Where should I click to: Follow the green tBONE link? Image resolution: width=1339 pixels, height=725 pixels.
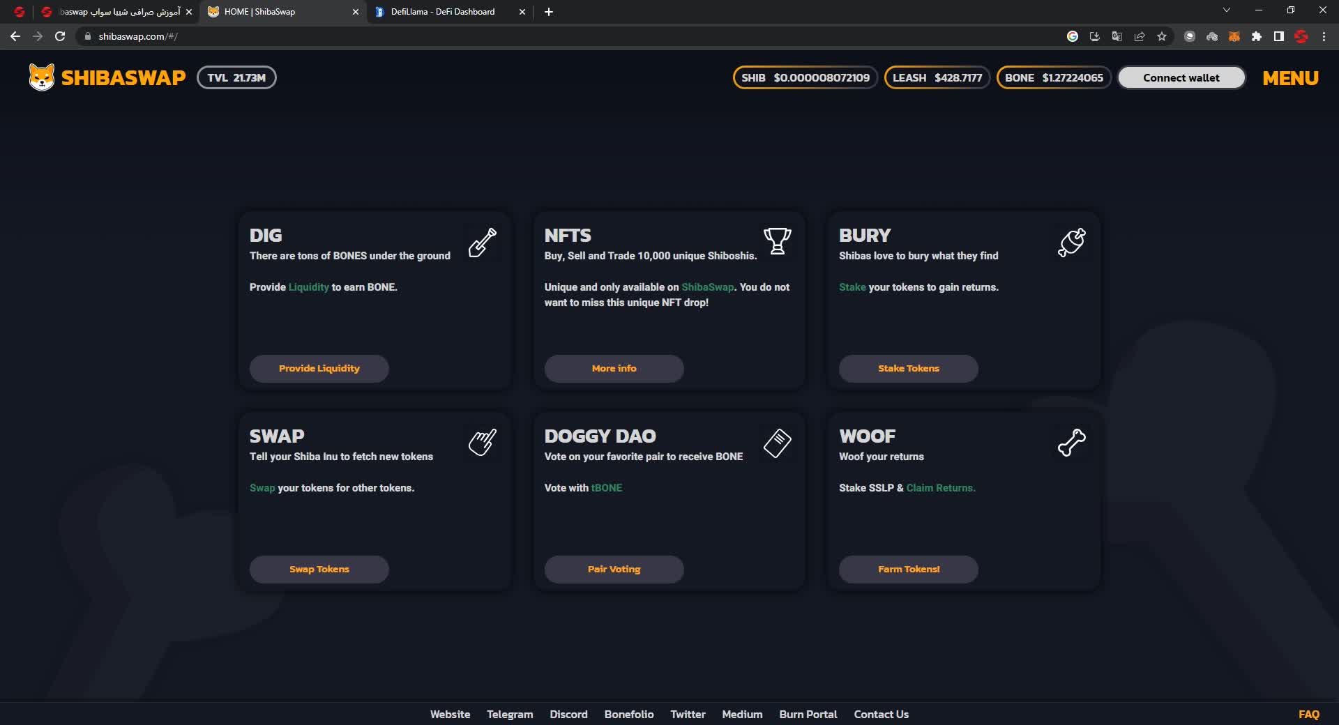point(607,488)
